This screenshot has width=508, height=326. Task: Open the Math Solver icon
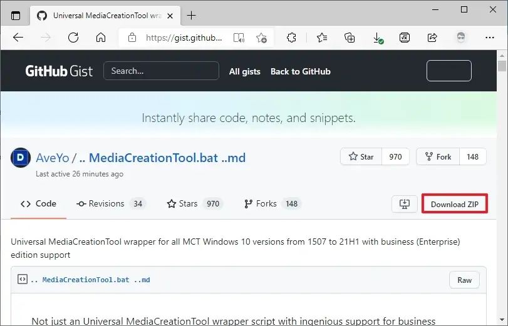pos(405,38)
